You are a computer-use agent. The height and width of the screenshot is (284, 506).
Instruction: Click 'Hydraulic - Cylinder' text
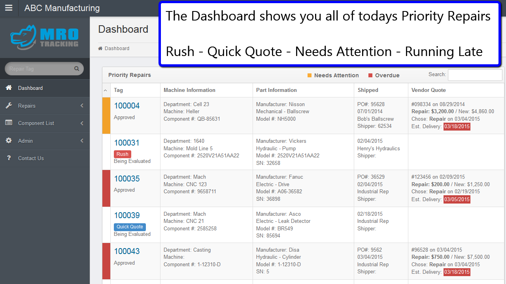pos(279,257)
